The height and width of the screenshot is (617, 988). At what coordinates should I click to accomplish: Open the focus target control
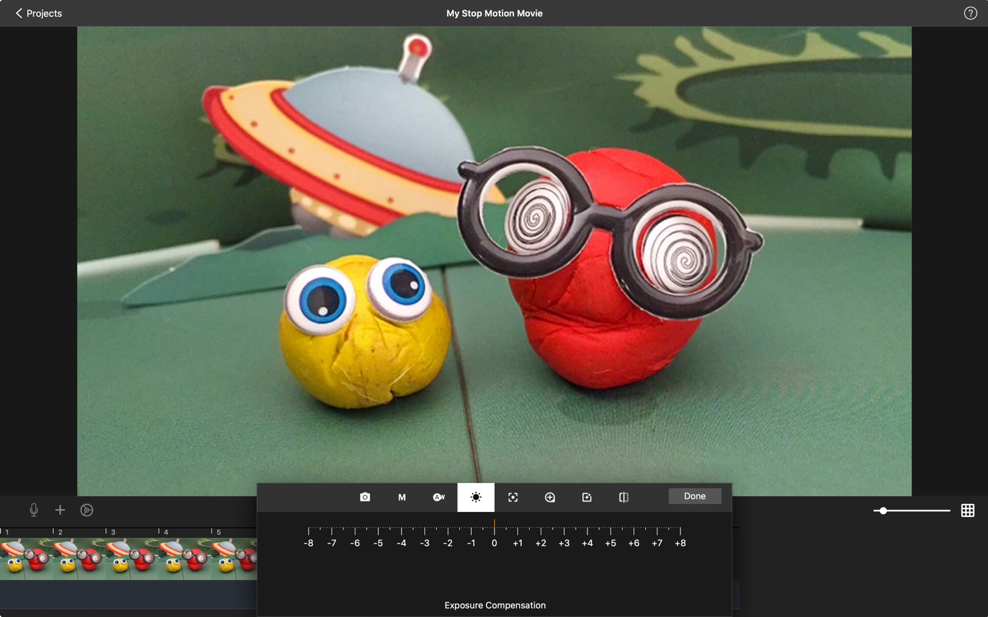[x=513, y=497]
